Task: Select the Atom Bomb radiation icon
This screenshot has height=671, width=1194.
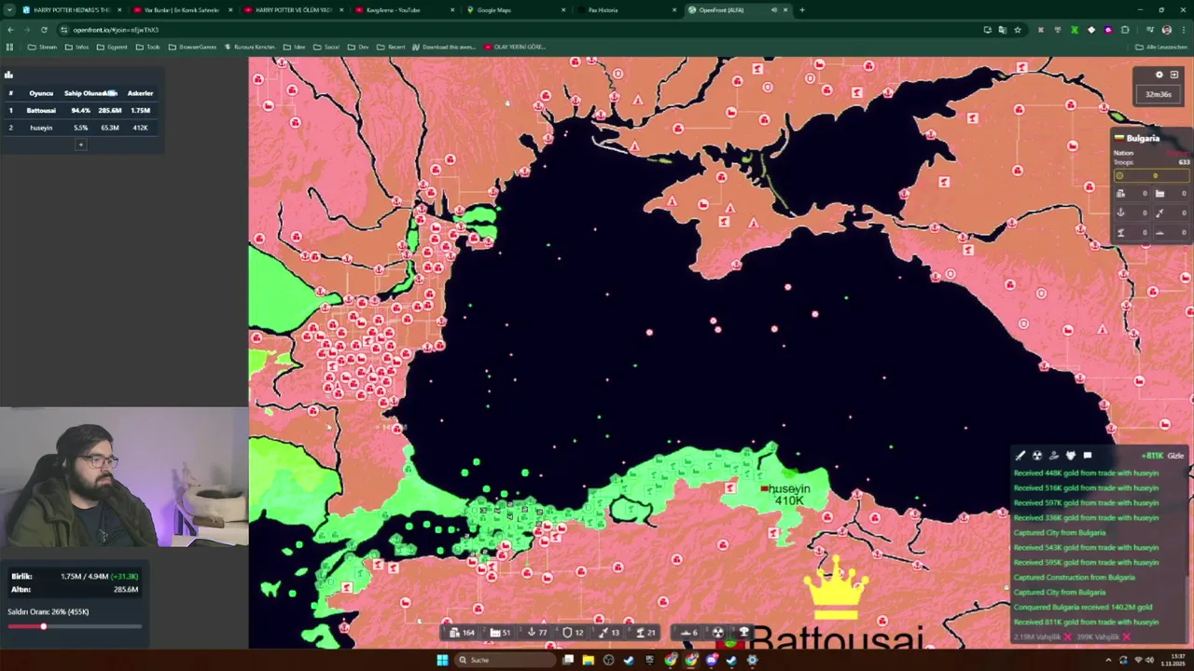Action: 718,632
